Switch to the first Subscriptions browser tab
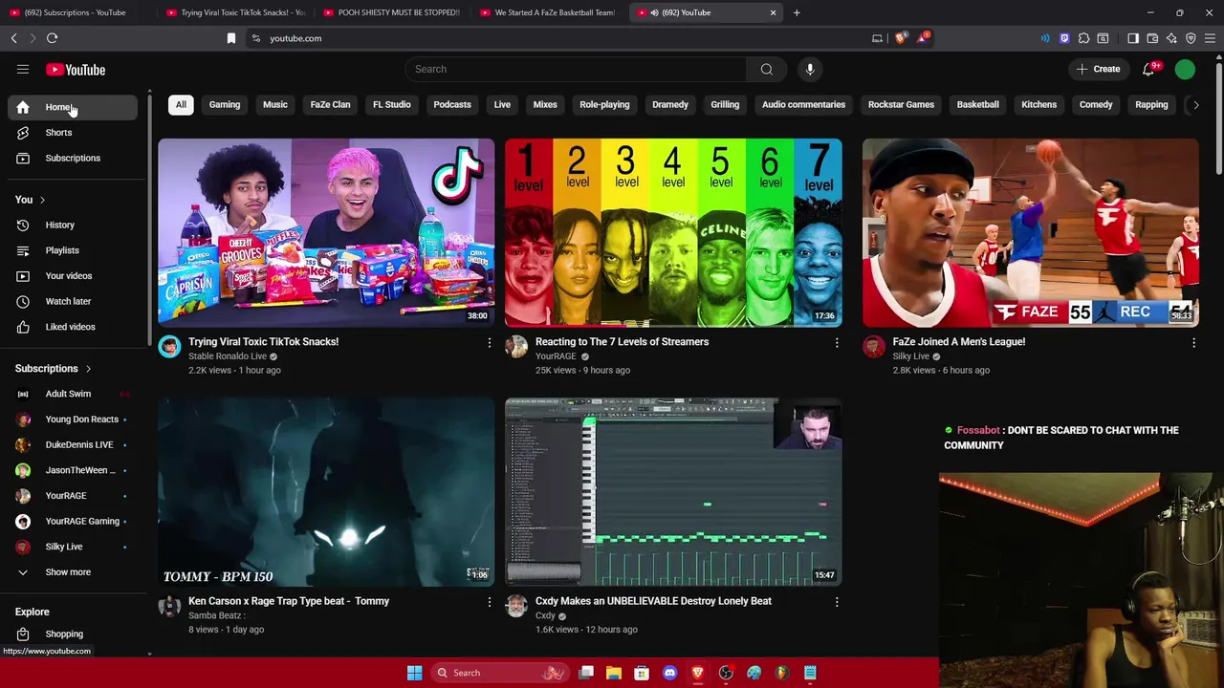 click(x=78, y=12)
